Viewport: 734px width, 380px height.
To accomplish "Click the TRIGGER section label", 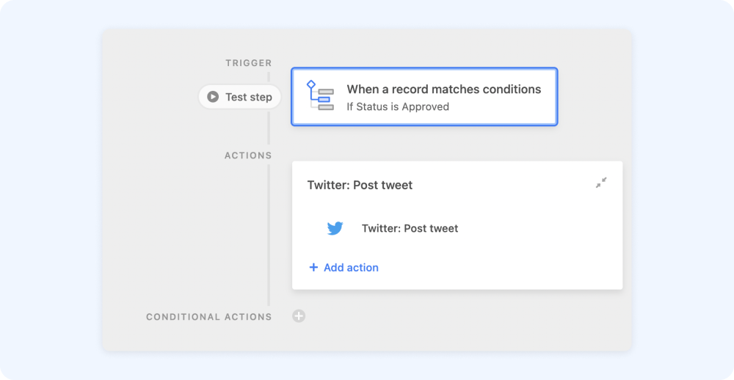I will click(248, 63).
